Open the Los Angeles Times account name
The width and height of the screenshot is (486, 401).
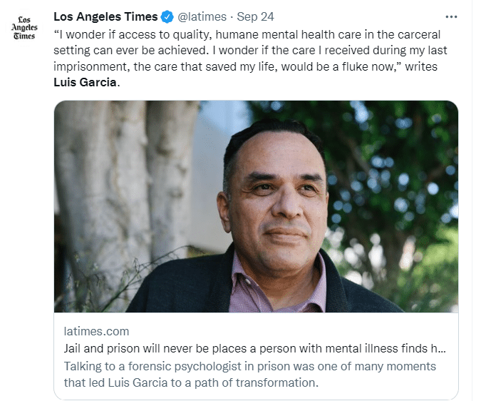pos(105,17)
